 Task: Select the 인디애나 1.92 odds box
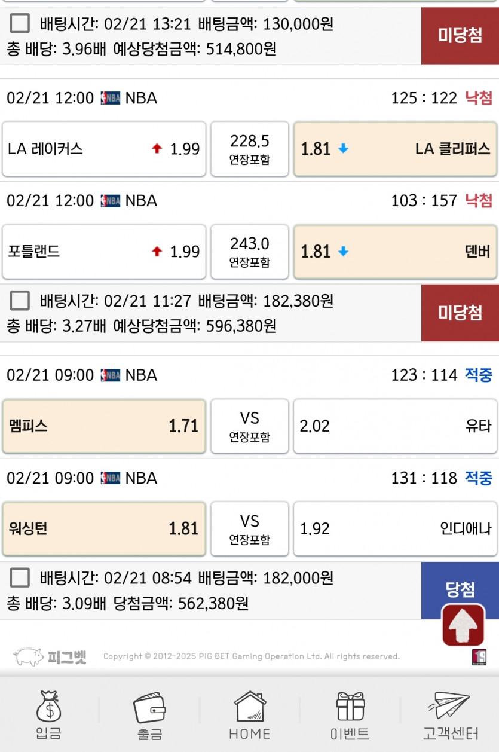(x=395, y=529)
